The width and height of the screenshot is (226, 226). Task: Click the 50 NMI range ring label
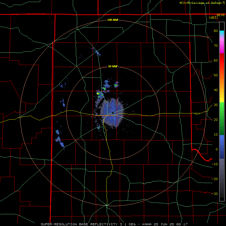click(x=113, y=67)
